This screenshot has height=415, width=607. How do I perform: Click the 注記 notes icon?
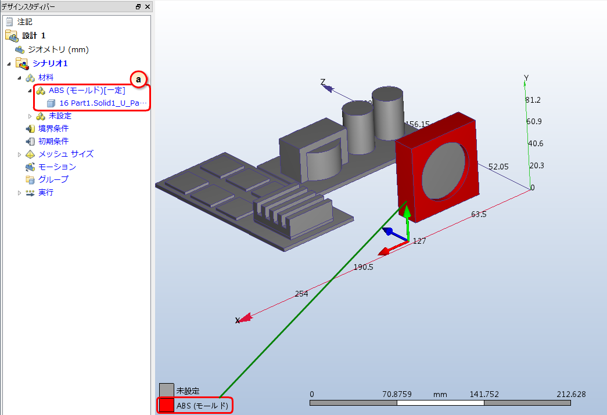9,21
